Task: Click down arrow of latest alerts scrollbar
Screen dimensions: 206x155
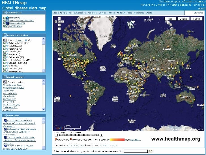Action: point(44,148)
